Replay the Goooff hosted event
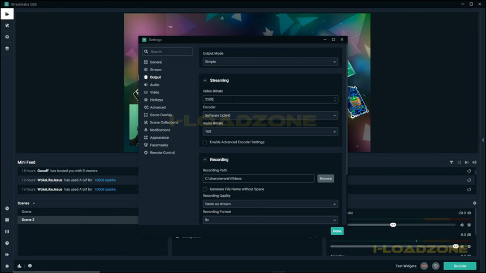 (469, 171)
